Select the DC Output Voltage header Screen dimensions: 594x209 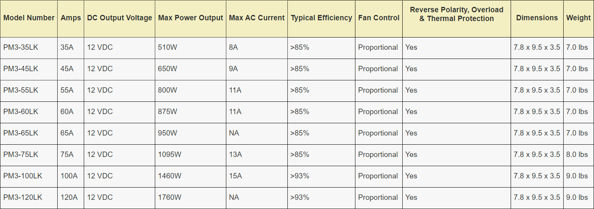point(119,18)
